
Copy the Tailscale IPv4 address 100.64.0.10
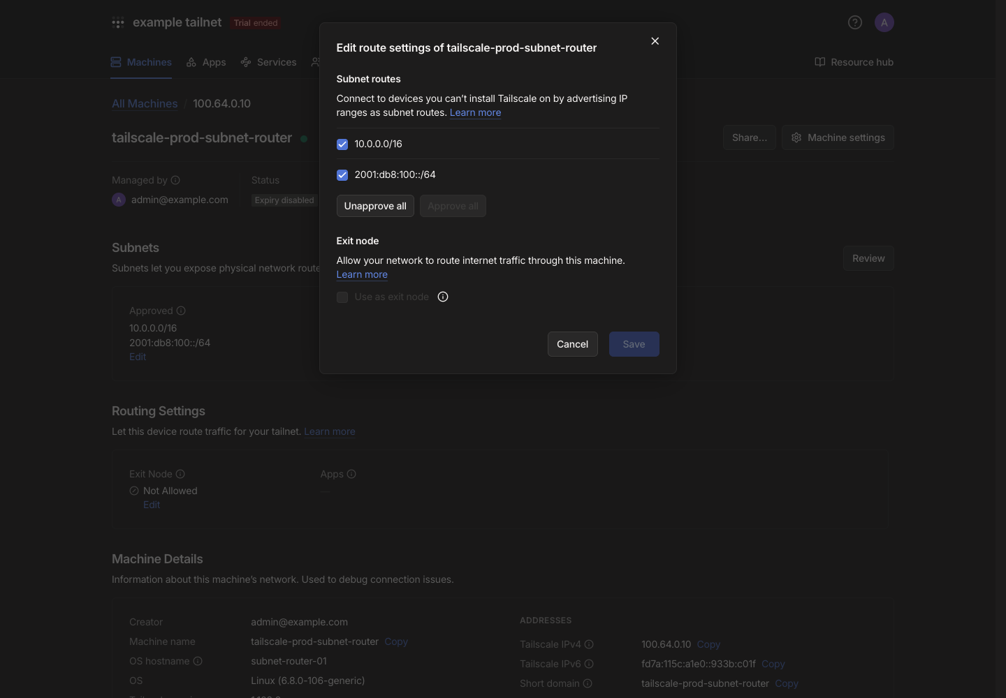pyautogui.click(x=708, y=644)
